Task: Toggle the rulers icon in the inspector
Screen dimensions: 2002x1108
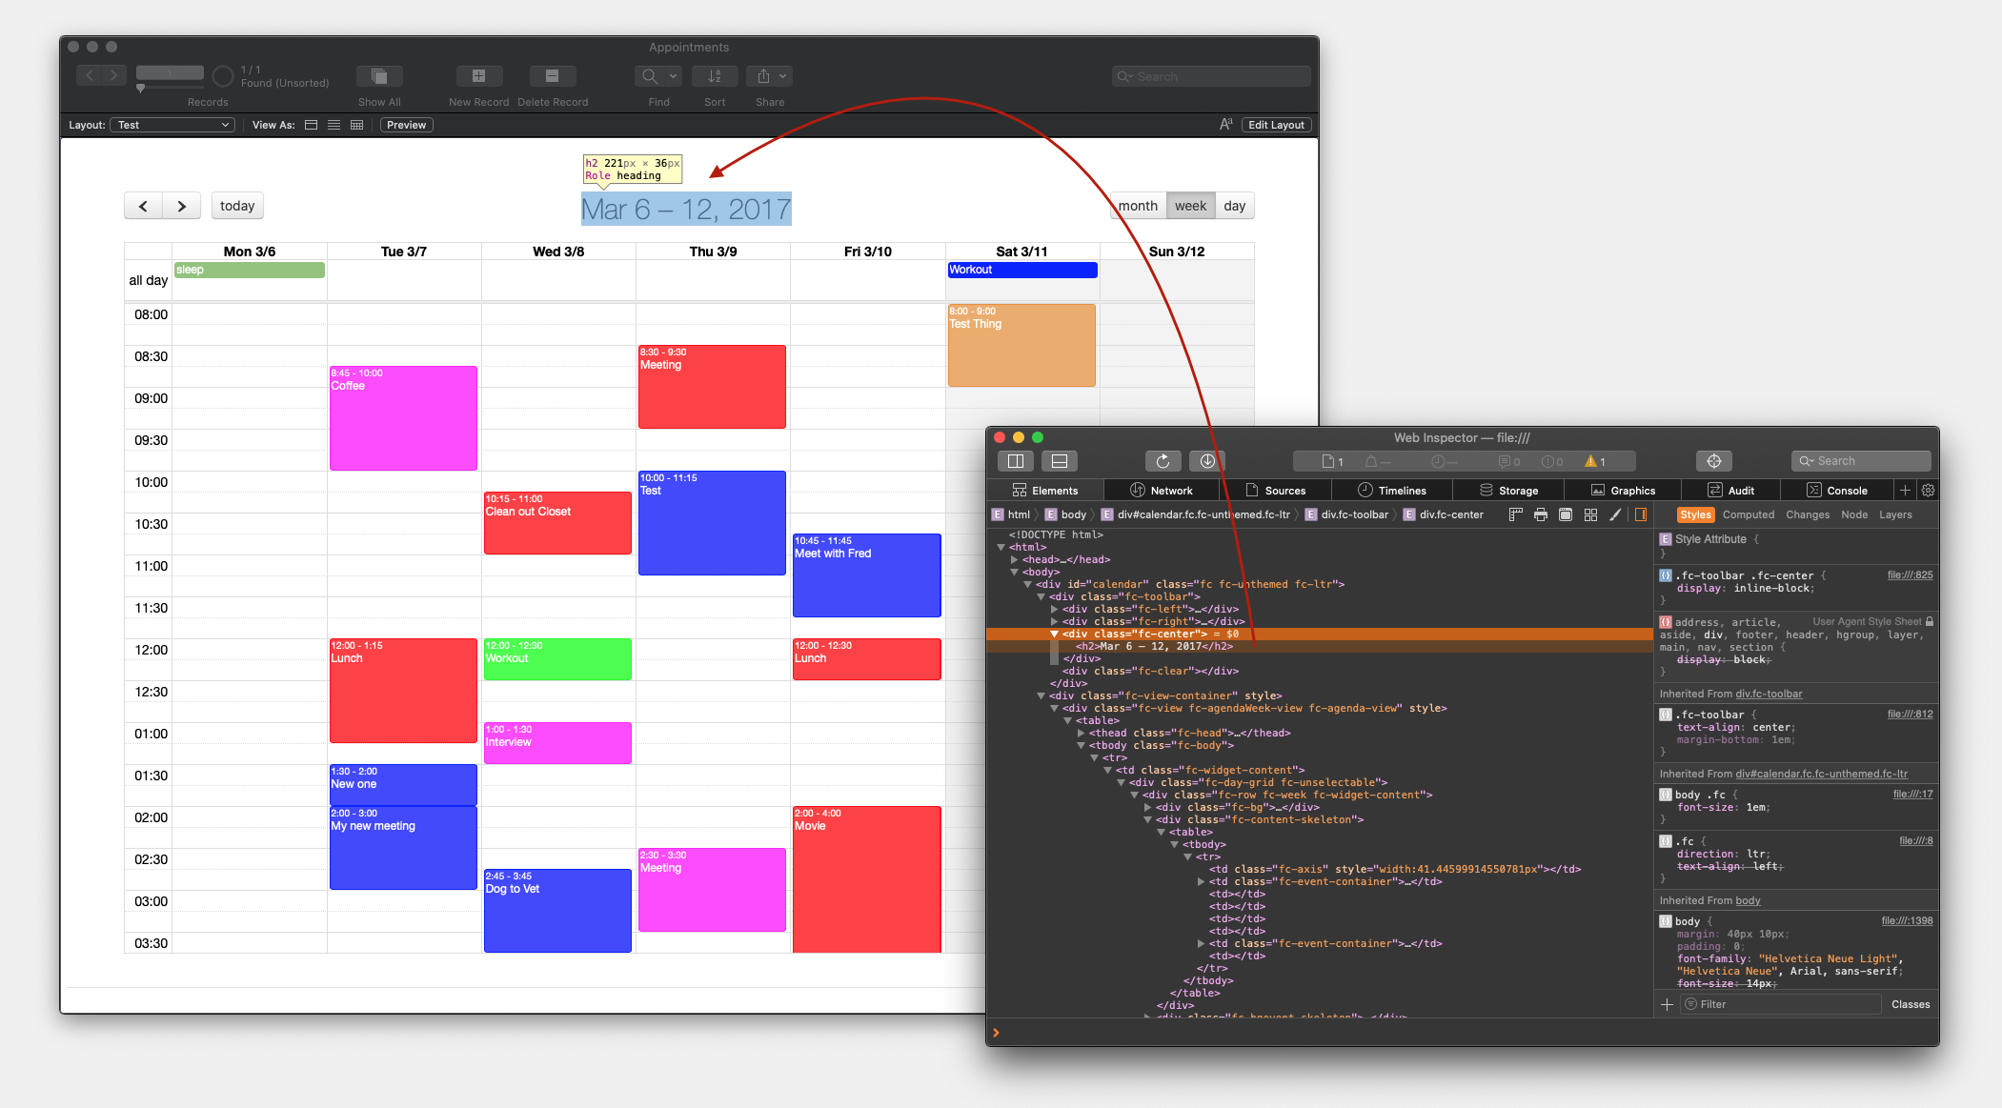Action: tap(1514, 514)
